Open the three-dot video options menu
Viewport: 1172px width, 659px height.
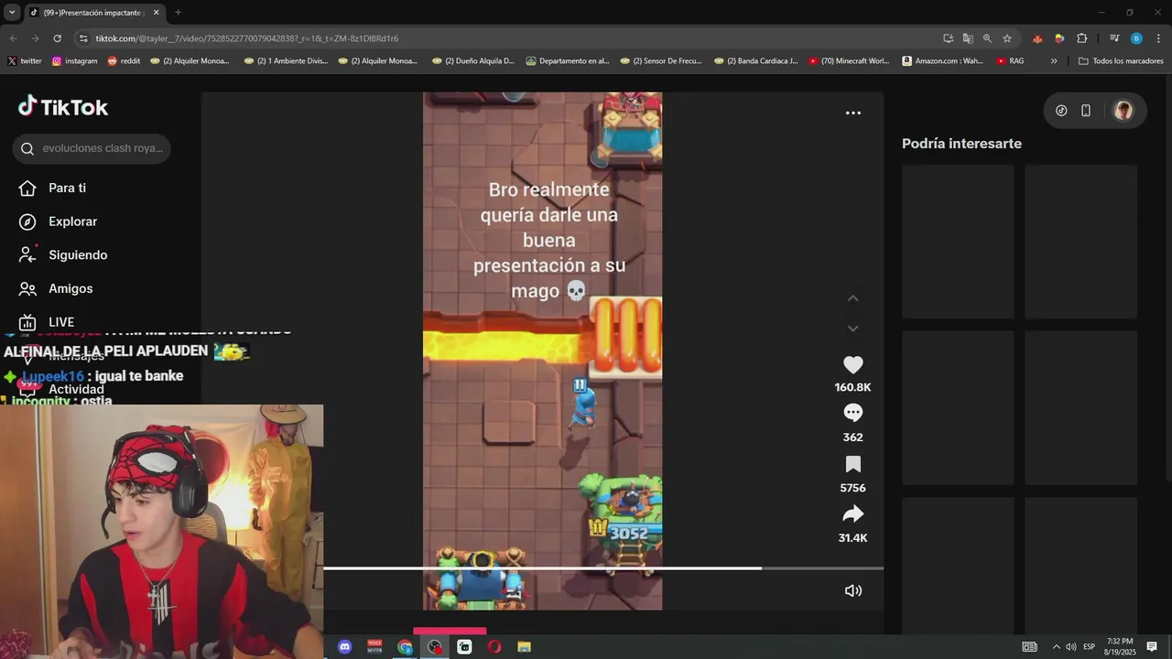(852, 113)
